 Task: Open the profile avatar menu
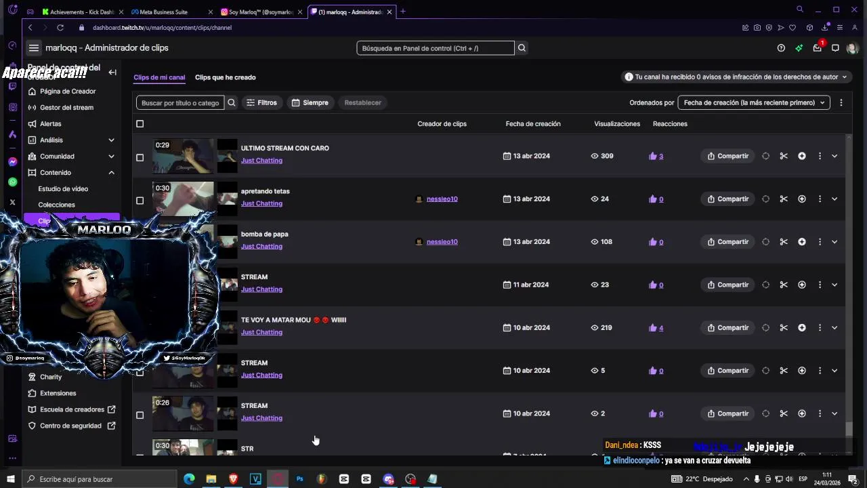tap(852, 48)
